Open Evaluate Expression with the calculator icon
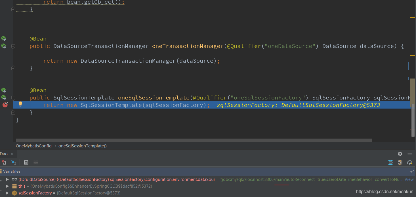Screen dimensions: 416x197 [x=26, y=162]
